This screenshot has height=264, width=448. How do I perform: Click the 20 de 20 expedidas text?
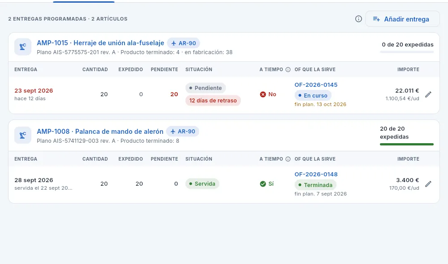[394, 133]
